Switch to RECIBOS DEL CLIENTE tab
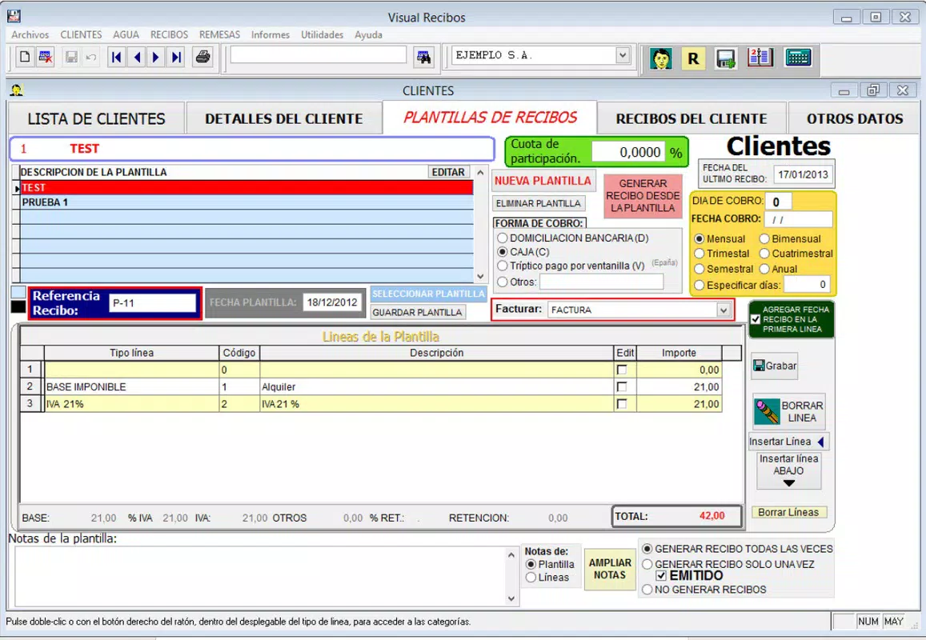Viewport: 926px width, 640px height. [x=691, y=118]
